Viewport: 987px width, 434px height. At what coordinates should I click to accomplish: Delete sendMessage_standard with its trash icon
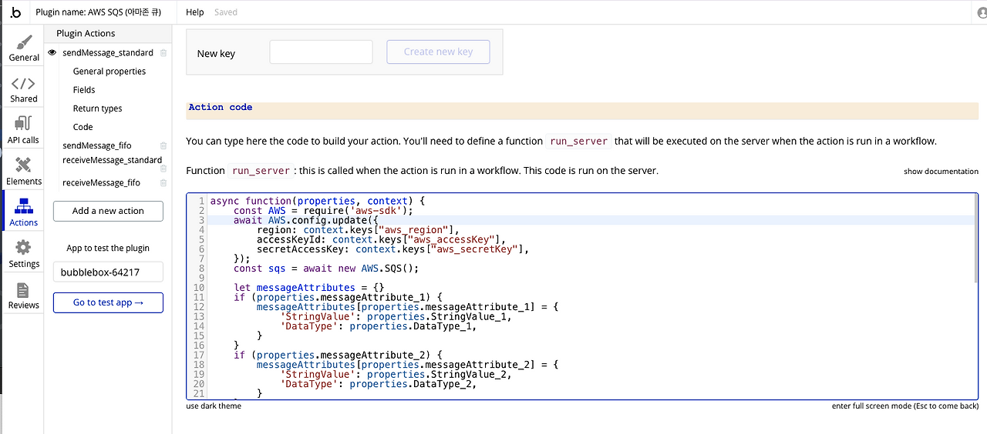pyautogui.click(x=163, y=53)
